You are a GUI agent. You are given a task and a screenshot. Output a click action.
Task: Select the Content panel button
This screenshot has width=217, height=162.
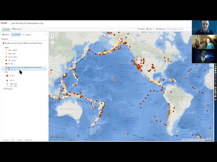[x=16, y=35]
